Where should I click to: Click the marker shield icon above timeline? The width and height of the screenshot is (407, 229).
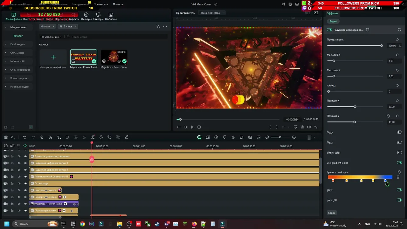point(225,137)
